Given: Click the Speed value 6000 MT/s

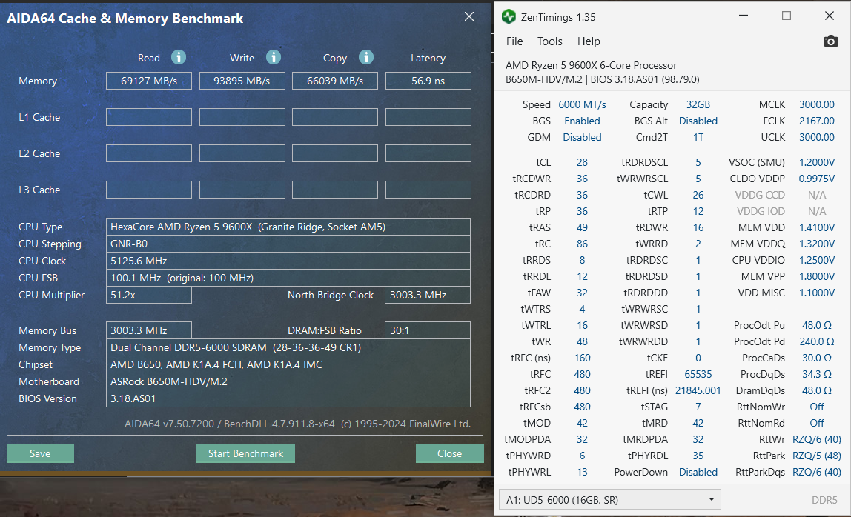Looking at the screenshot, I should click(x=582, y=104).
